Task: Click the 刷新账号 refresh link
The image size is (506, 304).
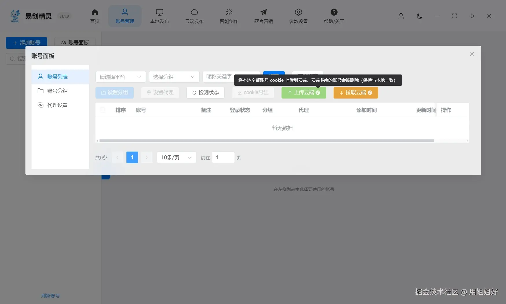Action: click(50, 296)
